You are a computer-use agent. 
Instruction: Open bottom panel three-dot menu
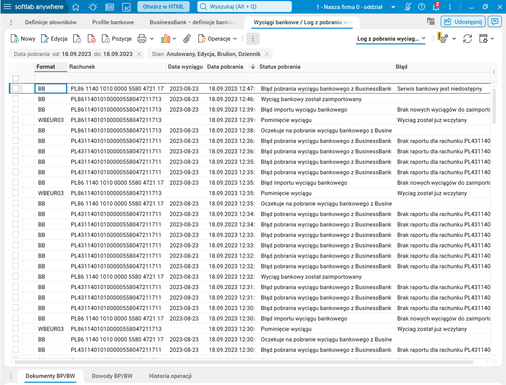(11, 376)
